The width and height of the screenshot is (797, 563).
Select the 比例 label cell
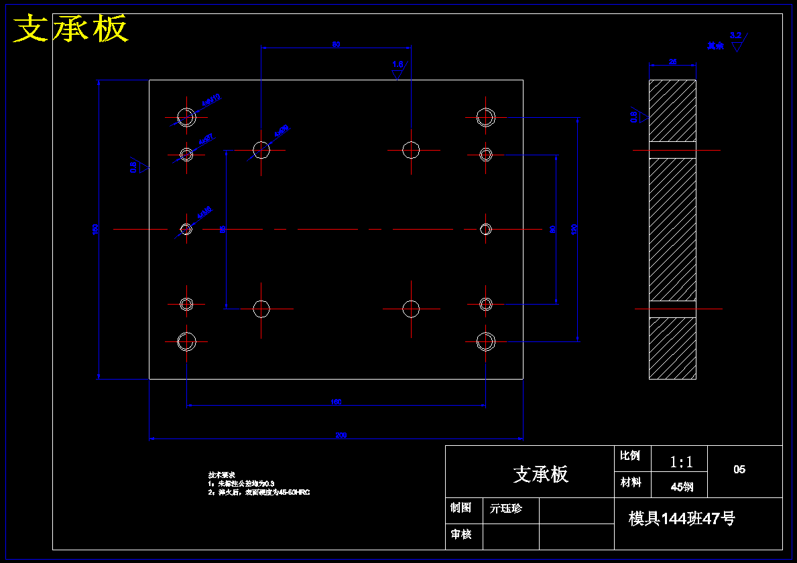pyautogui.click(x=630, y=455)
